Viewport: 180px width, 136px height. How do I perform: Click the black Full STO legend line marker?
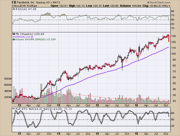point(14,109)
